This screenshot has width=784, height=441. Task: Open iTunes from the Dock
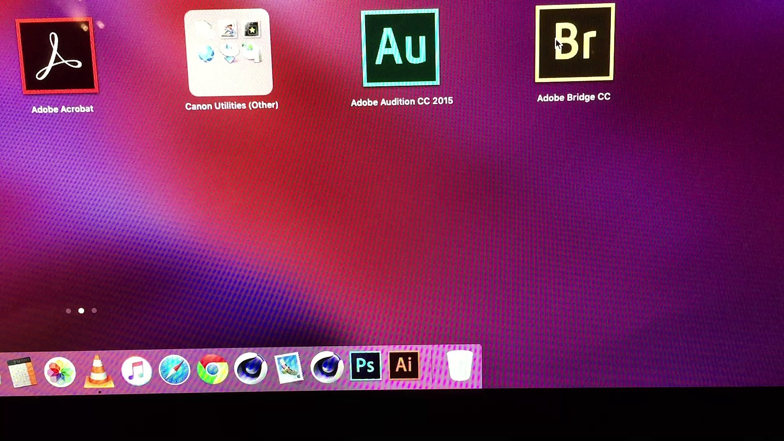tap(136, 371)
